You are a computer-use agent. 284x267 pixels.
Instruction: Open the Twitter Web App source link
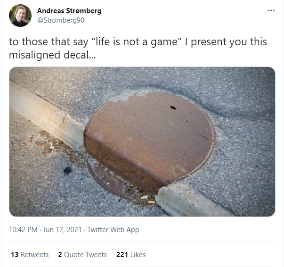point(113,230)
